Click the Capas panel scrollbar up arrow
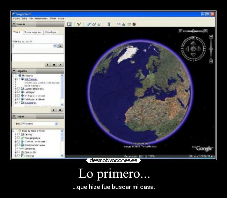The width and height of the screenshot is (227, 198). [x=62, y=131]
